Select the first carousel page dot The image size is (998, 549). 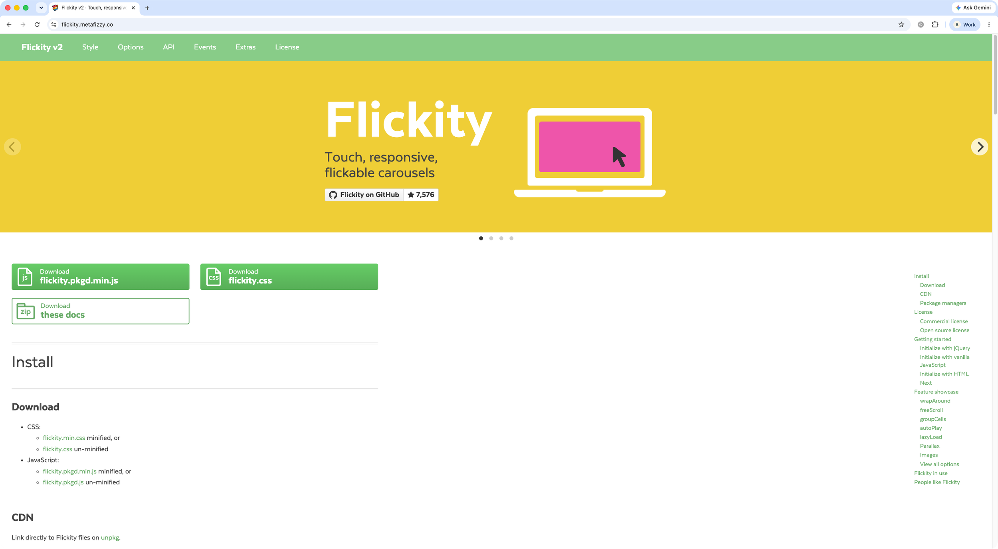pyautogui.click(x=481, y=238)
